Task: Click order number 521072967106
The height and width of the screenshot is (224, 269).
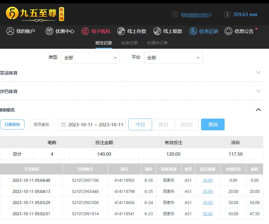Action: click(x=85, y=180)
